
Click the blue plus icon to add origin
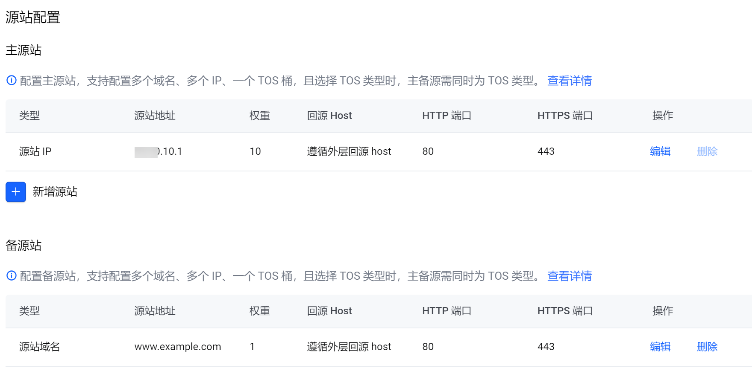(16, 192)
